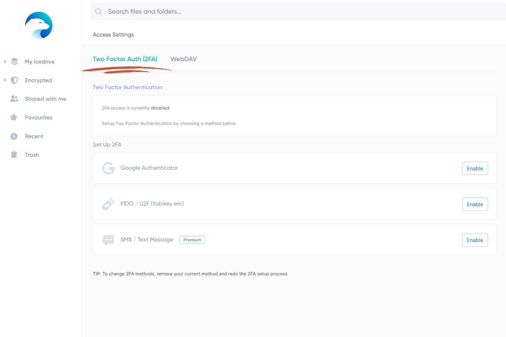Open My Icedrive in the sidebar
The image size is (506, 337).
click(39, 62)
